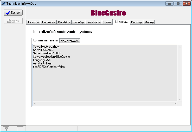Open the Databáza tab
Viewport: 192px width, 132px height.
point(64,22)
